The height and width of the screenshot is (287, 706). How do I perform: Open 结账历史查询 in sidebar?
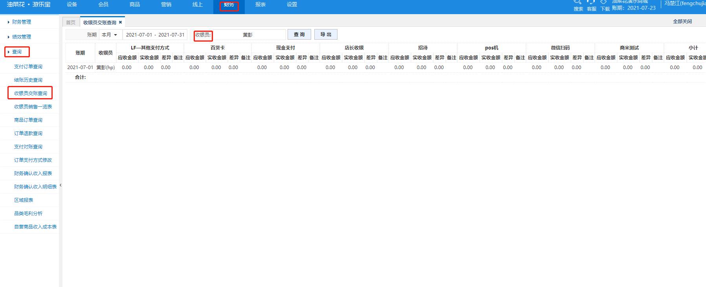coord(28,80)
